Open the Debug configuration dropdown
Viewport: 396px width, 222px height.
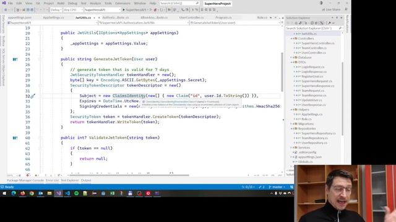[x=56, y=10]
